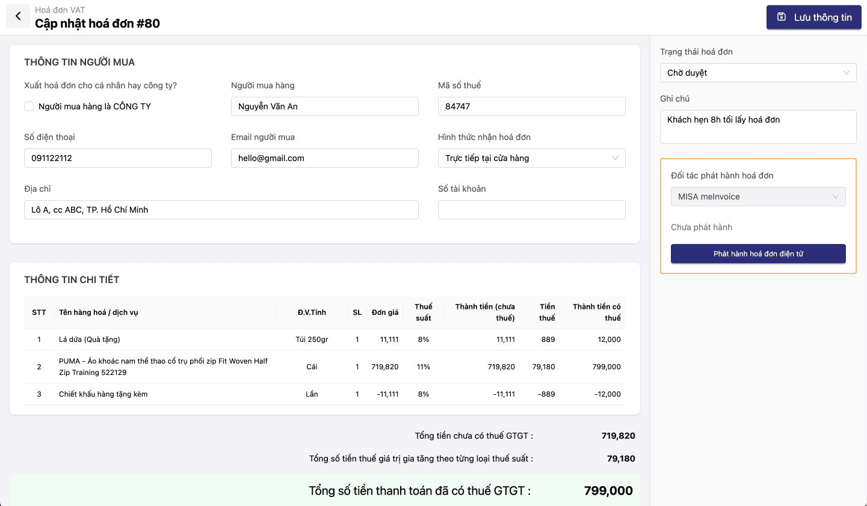Screen dimensions: 867x506
Task: Focus the Người mua hàng name field
Action: pyautogui.click(x=324, y=106)
